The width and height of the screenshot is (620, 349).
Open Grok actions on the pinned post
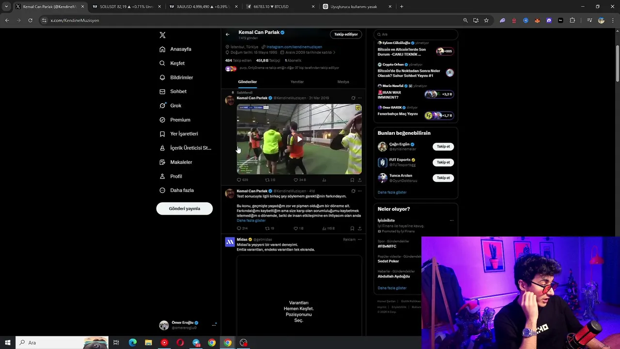[353, 98]
